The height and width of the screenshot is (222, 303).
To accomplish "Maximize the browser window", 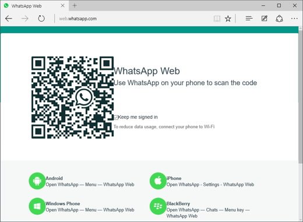I will [x=279, y=6].
